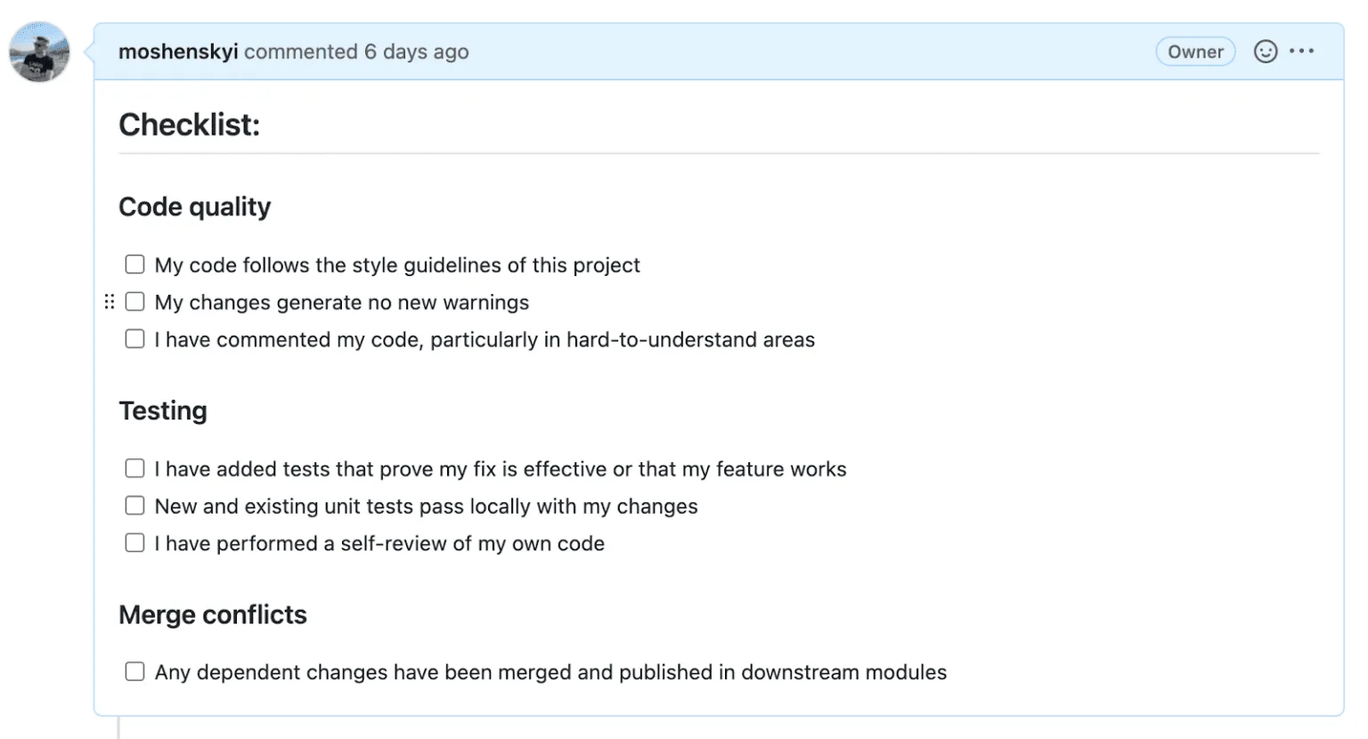Click the drag handle beside warnings item
This screenshot has width=1368, height=739.
(110, 302)
